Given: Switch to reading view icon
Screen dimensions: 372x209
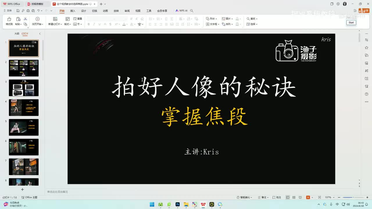Looking at the screenshot, I should coord(300,197).
